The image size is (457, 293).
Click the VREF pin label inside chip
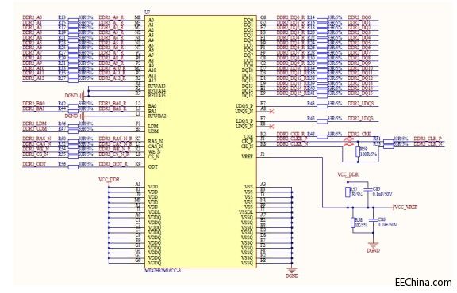[248, 157]
